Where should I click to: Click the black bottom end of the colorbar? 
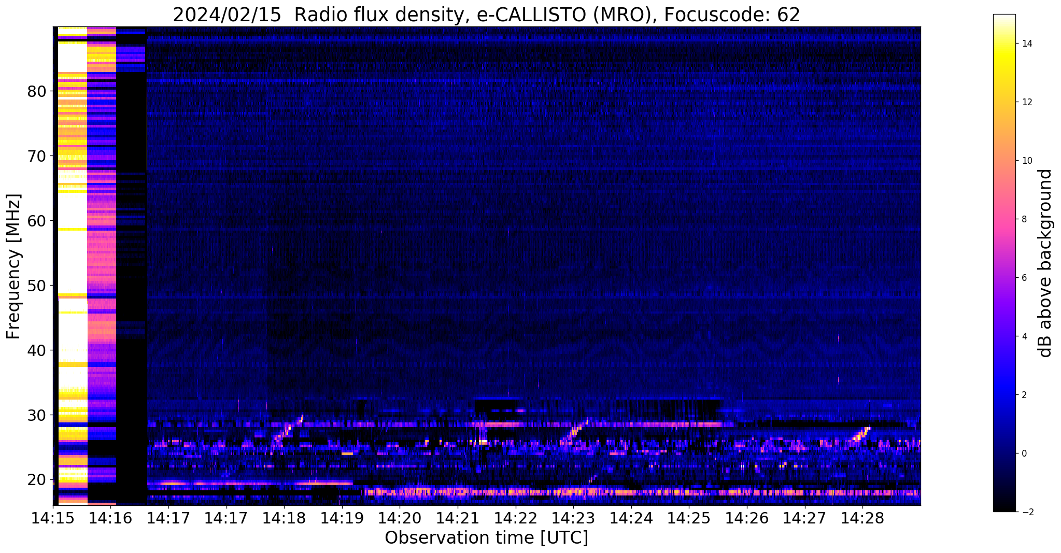[x=1004, y=507]
